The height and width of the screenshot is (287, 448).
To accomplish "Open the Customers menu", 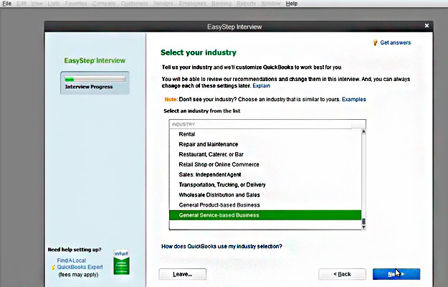I will click(x=134, y=4).
